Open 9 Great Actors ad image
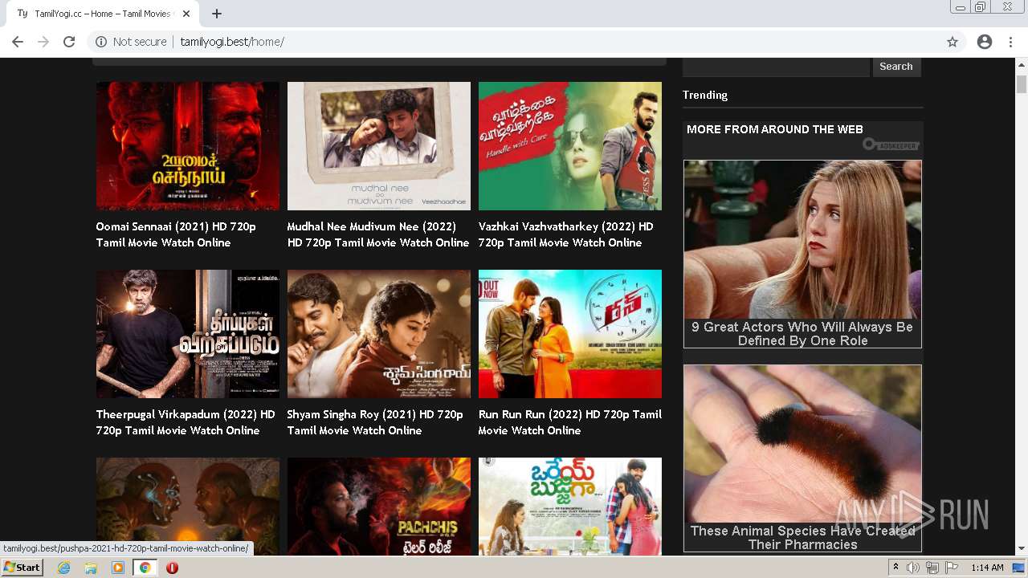1028x578 pixels. pyautogui.click(x=802, y=239)
